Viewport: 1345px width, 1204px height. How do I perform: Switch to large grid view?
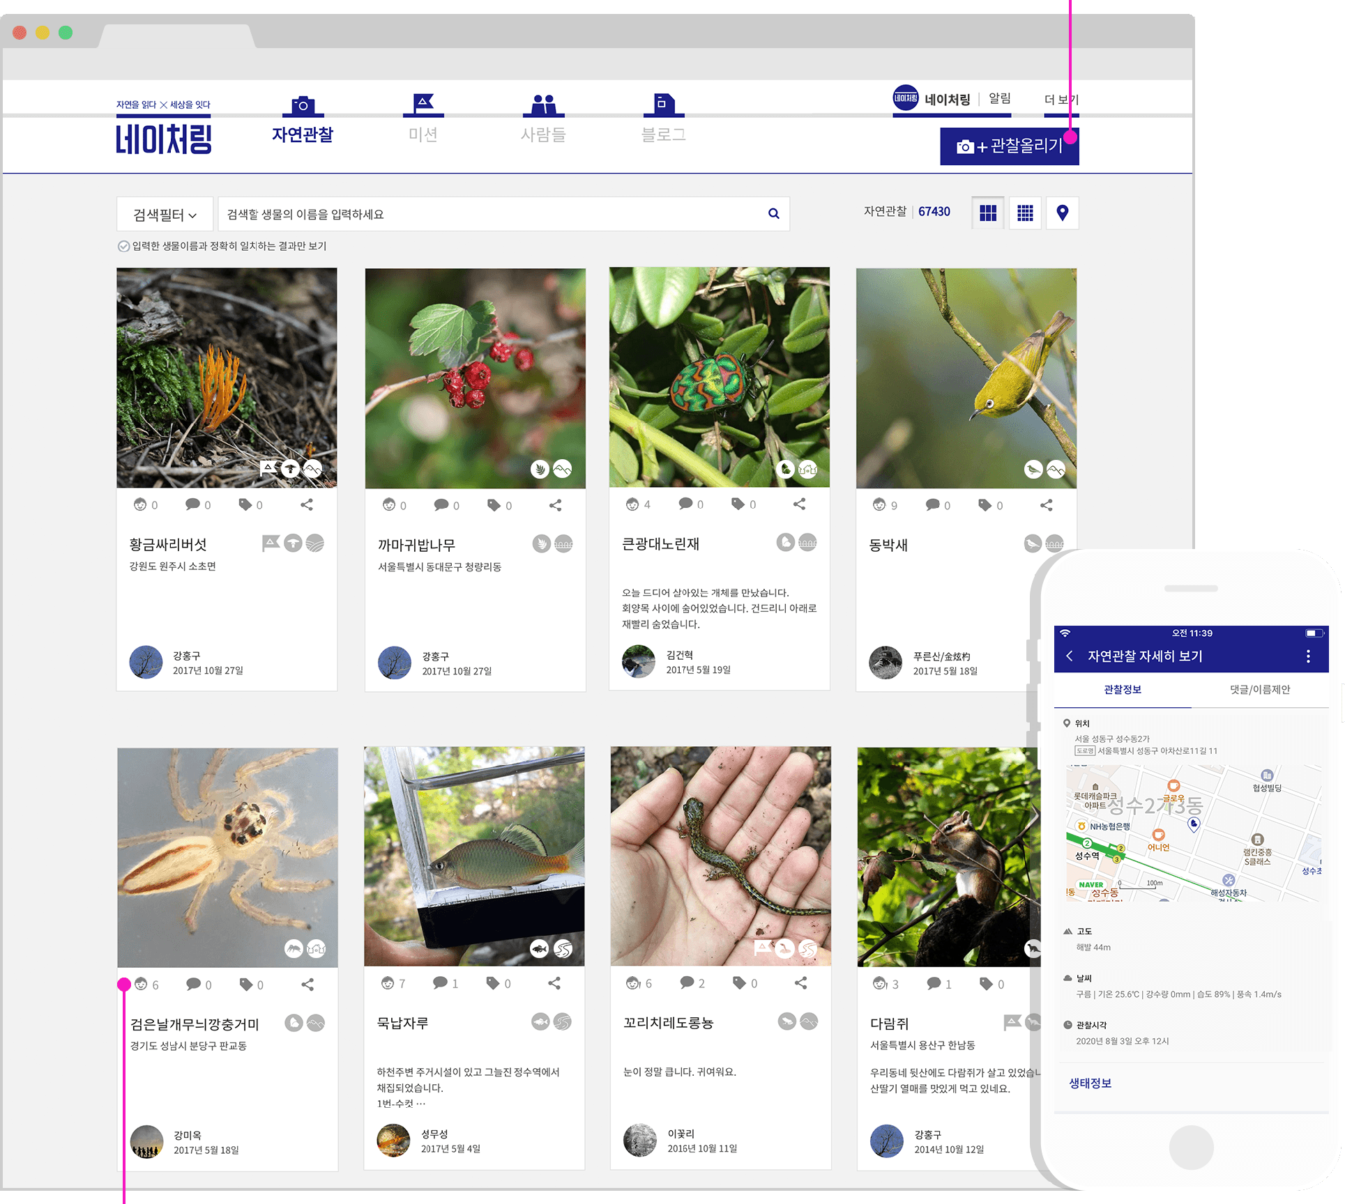(987, 213)
